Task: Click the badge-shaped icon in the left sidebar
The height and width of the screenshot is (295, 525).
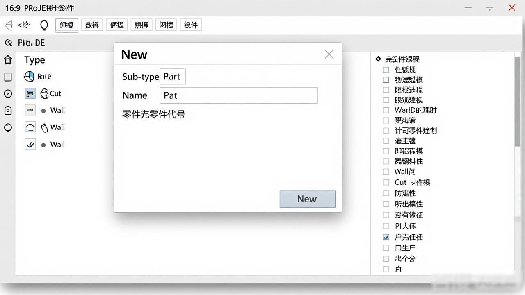Action: (8, 111)
